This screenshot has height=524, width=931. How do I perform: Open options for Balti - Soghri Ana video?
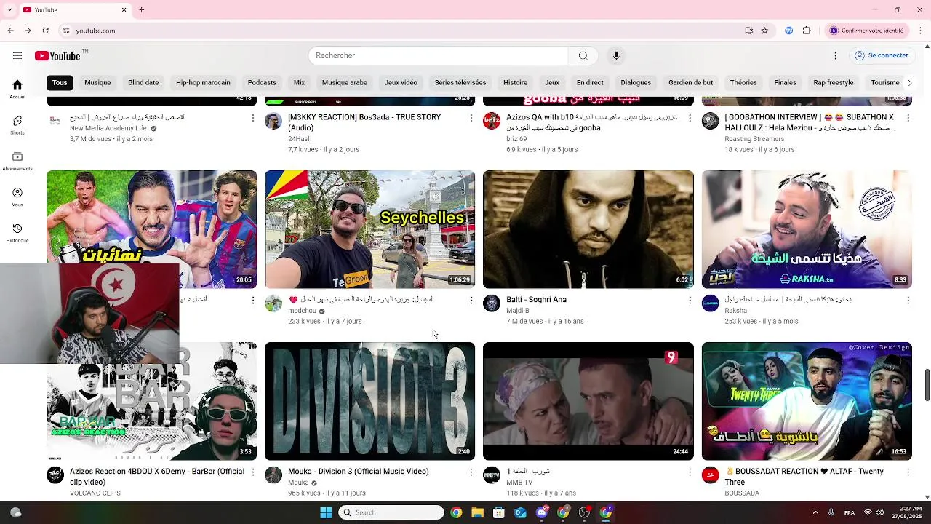690,300
